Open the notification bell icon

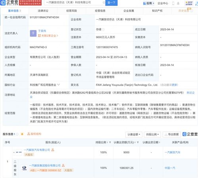[178, 3]
